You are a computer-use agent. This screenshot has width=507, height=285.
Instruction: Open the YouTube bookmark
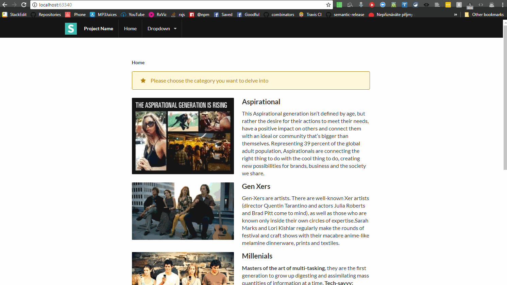[133, 15]
